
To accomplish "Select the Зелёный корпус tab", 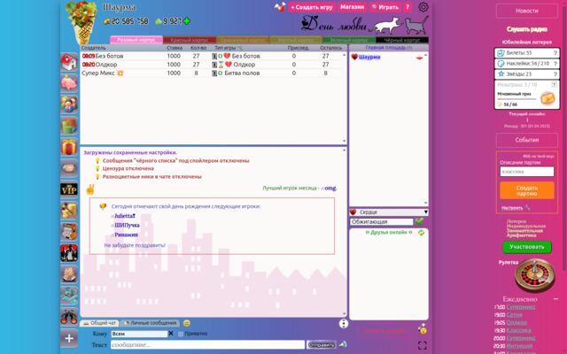I will pos(349,40).
